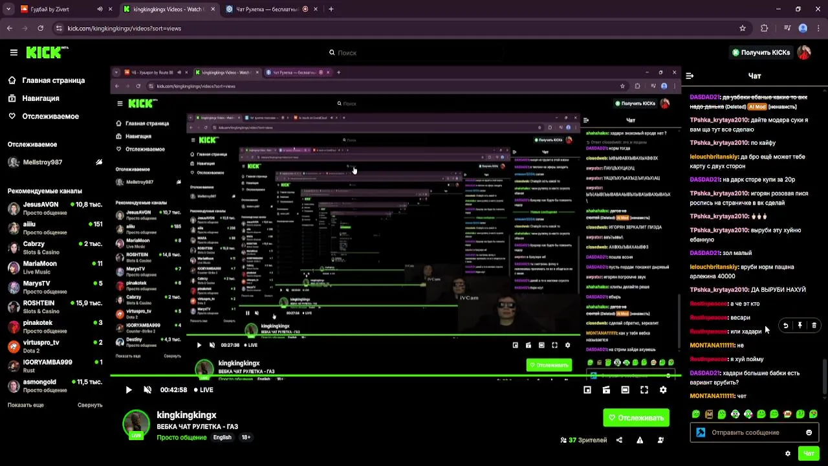Screen dimensions: 828x466
Task: Send message with green Чат button
Action: [809, 454]
